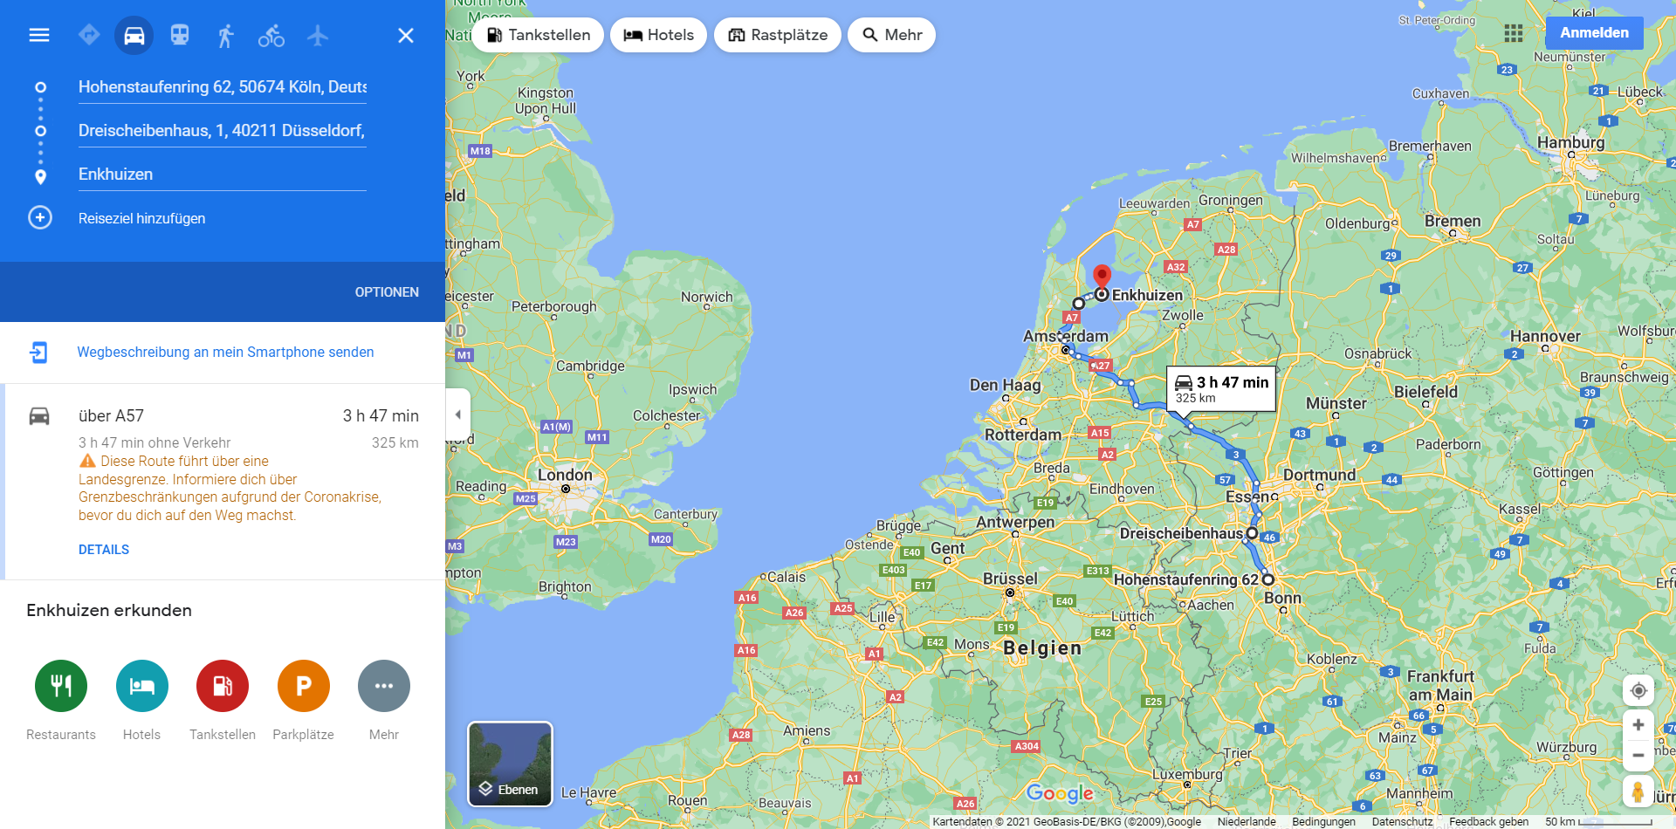Image resolution: width=1676 pixels, height=829 pixels.
Task: Click border-crossing warning triangle icon
Action: pos(87,461)
